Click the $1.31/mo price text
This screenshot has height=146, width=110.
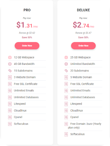[27, 25]
